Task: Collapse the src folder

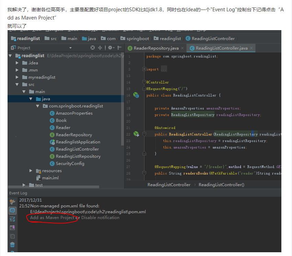Action: [x=17, y=84]
